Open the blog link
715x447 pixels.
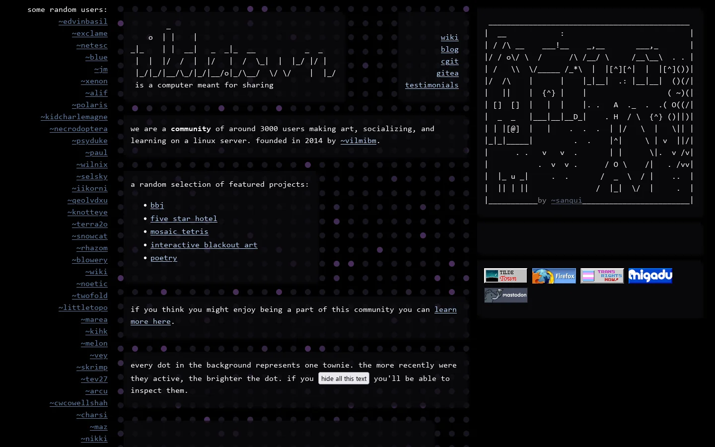tap(449, 49)
